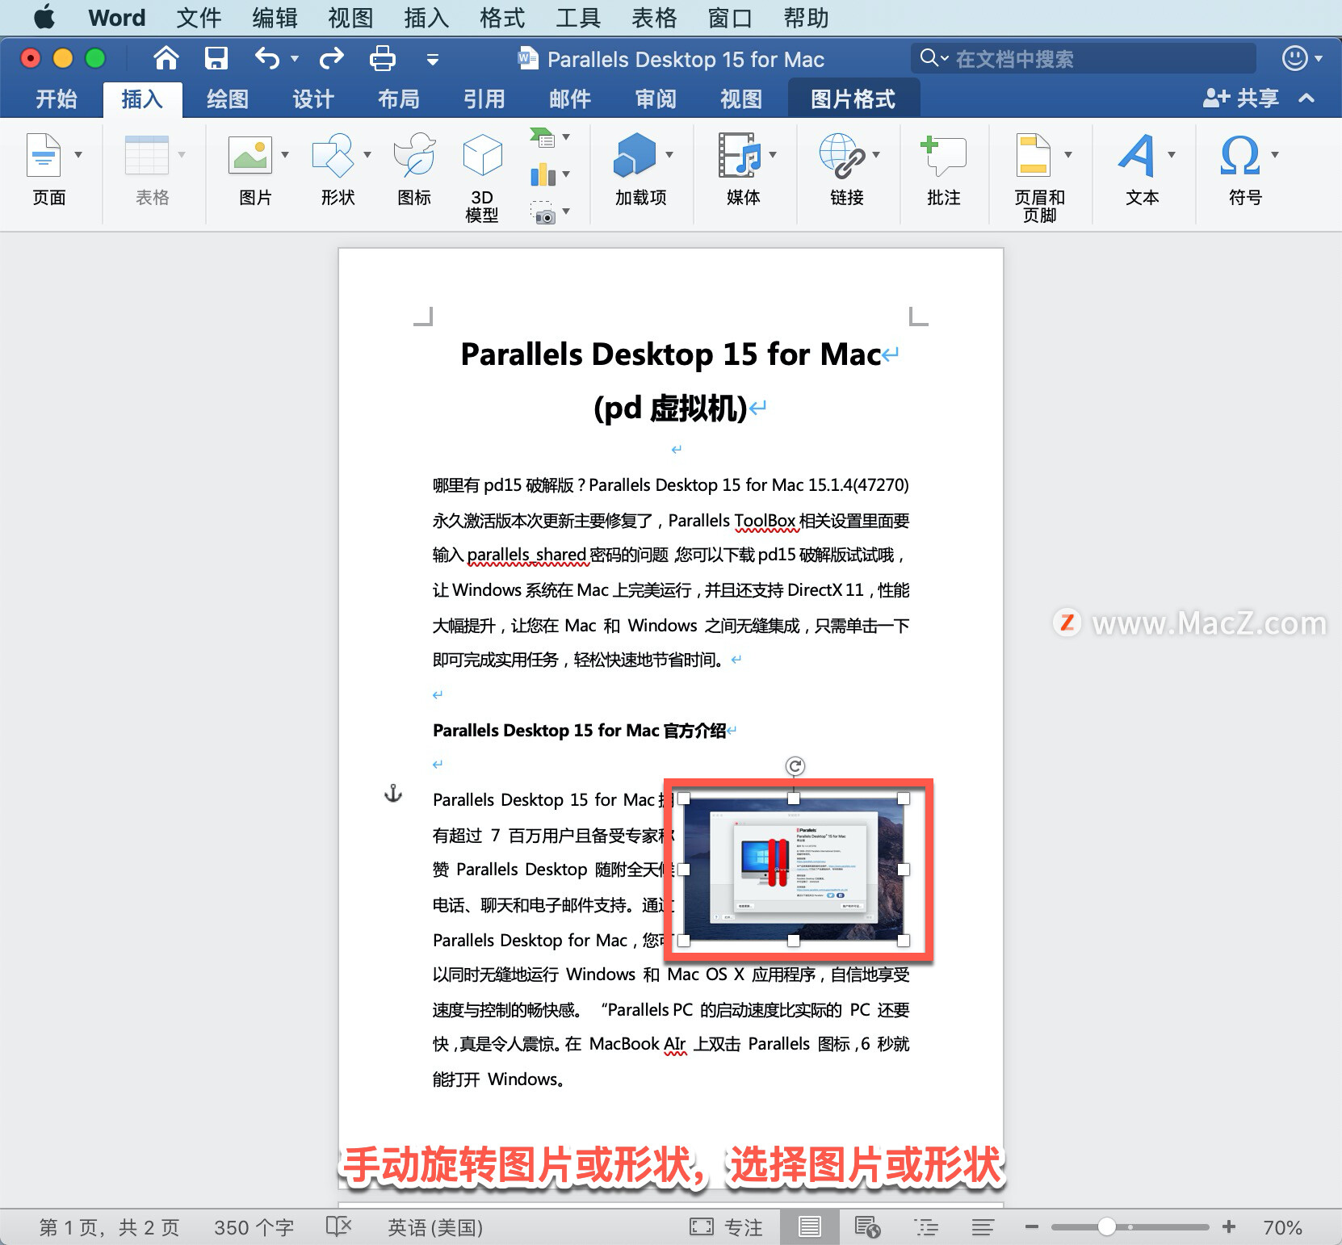Image resolution: width=1342 pixels, height=1245 pixels.
Task: Click zoom out minus button
Action: point(1031,1227)
